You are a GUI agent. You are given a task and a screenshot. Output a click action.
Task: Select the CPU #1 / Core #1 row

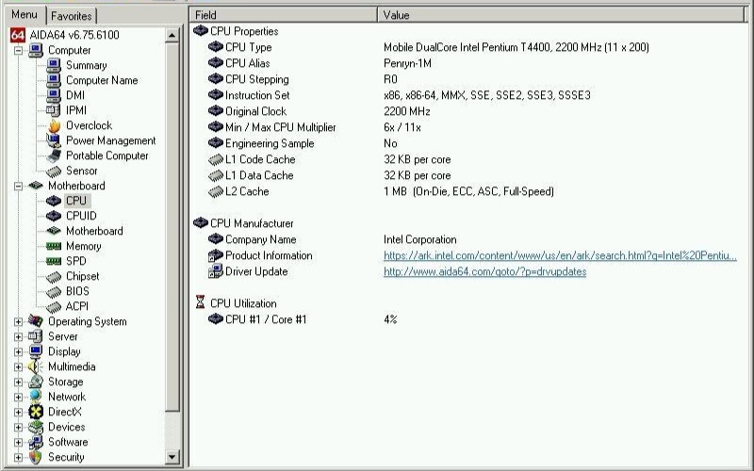(x=467, y=319)
